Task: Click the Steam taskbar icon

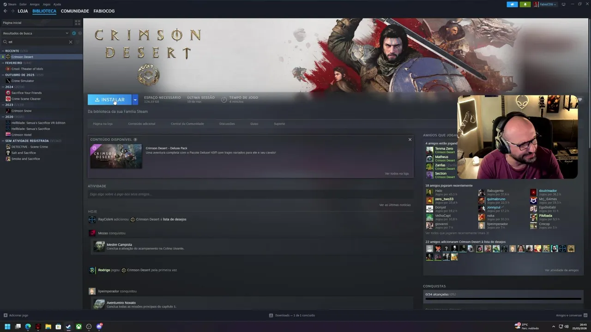Action: (68, 326)
